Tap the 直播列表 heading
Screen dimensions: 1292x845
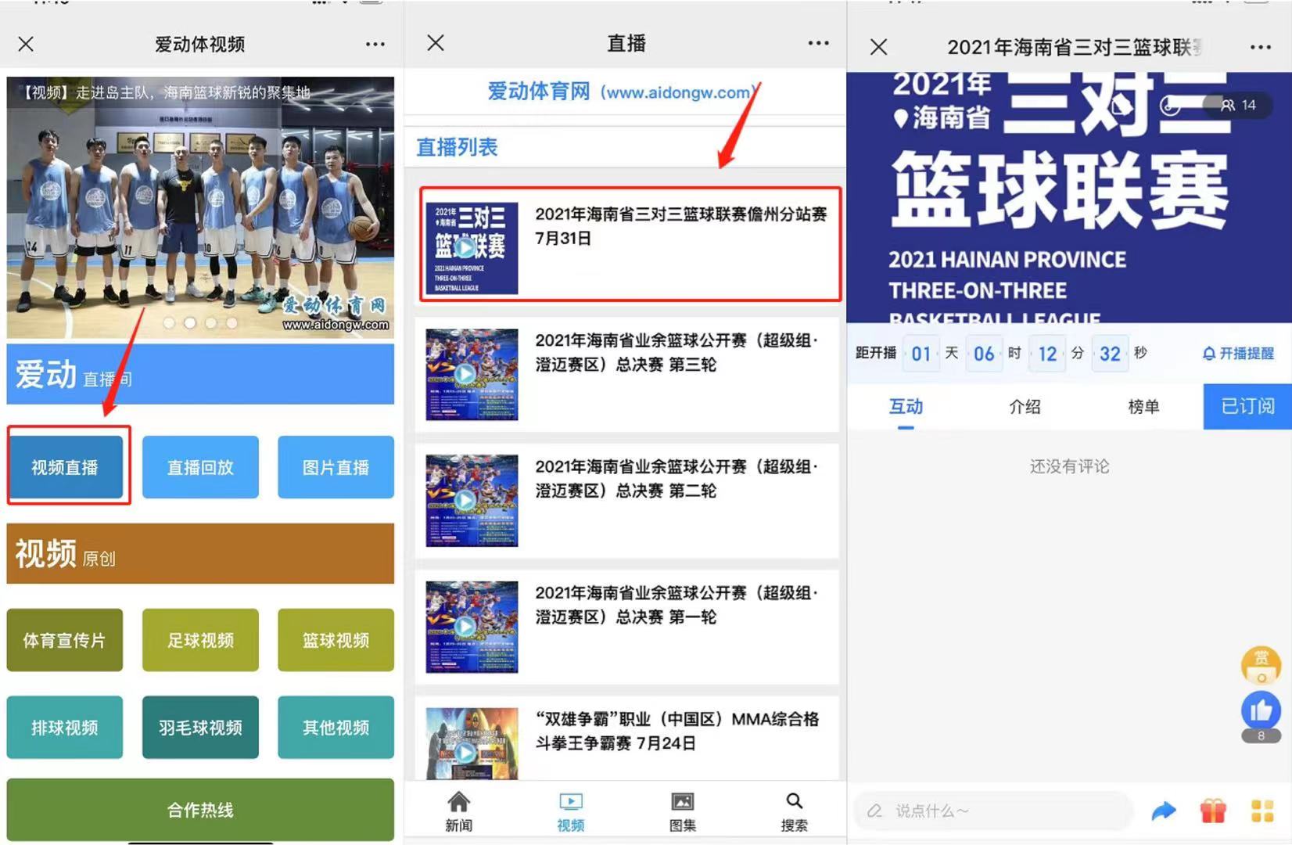[457, 147]
